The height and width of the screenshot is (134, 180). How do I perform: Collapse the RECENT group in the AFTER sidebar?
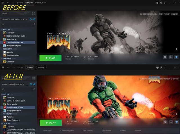pyautogui.click(x=2, y=95)
